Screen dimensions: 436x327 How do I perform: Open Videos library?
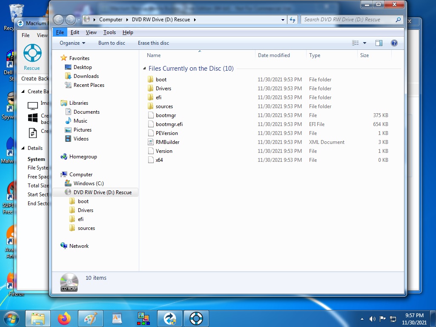click(x=81, y=138)
